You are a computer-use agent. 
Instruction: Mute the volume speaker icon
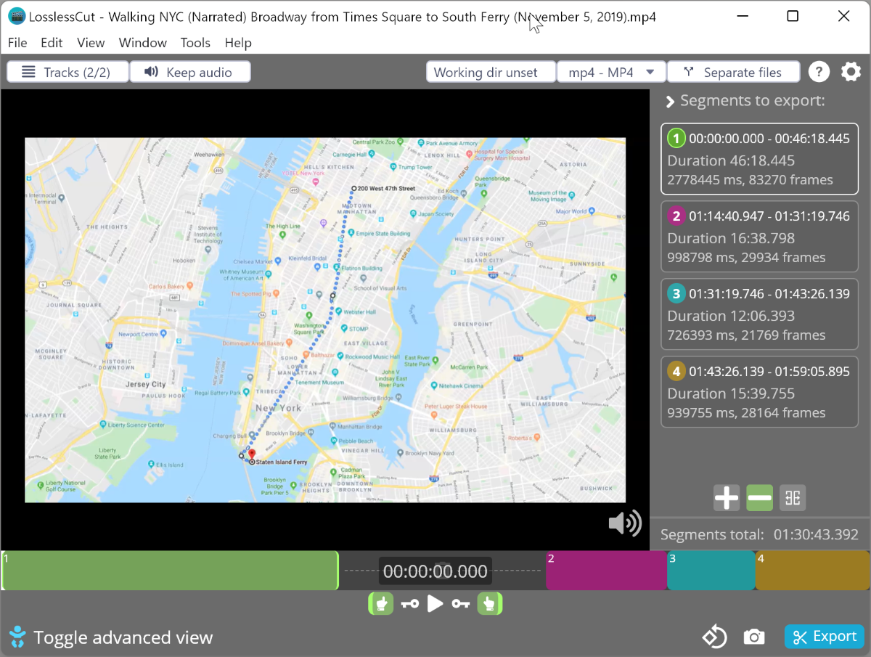tap(624, 523)
